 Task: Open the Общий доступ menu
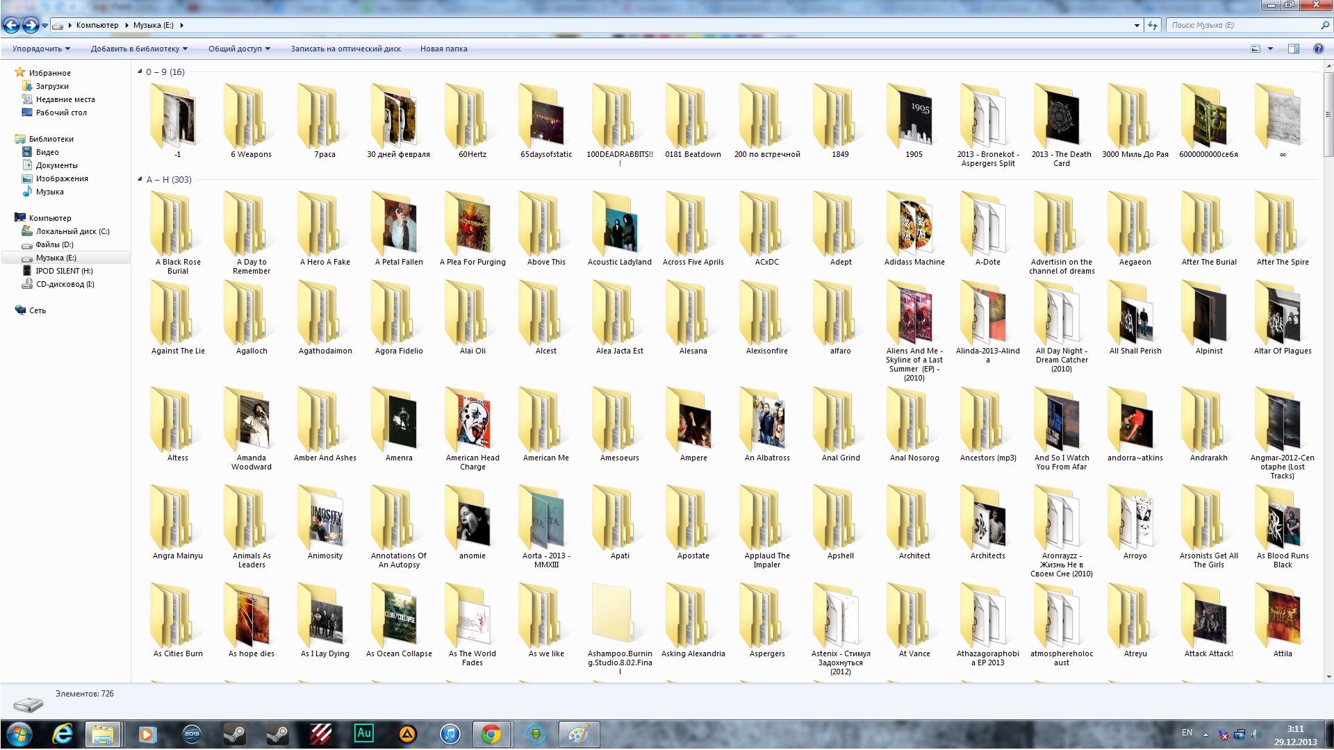pyautogui.click(x=239, y=49)
